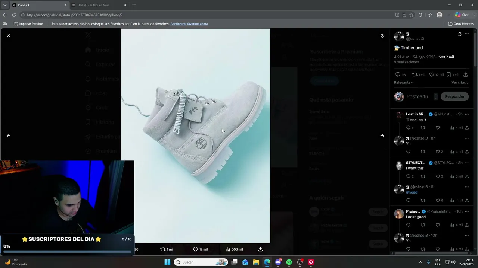The image size is (478, 268).
Task: Open more options on the 'Looks good' reply
Action: click(x=467, y=211)
